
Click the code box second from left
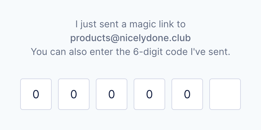(74, 94)
